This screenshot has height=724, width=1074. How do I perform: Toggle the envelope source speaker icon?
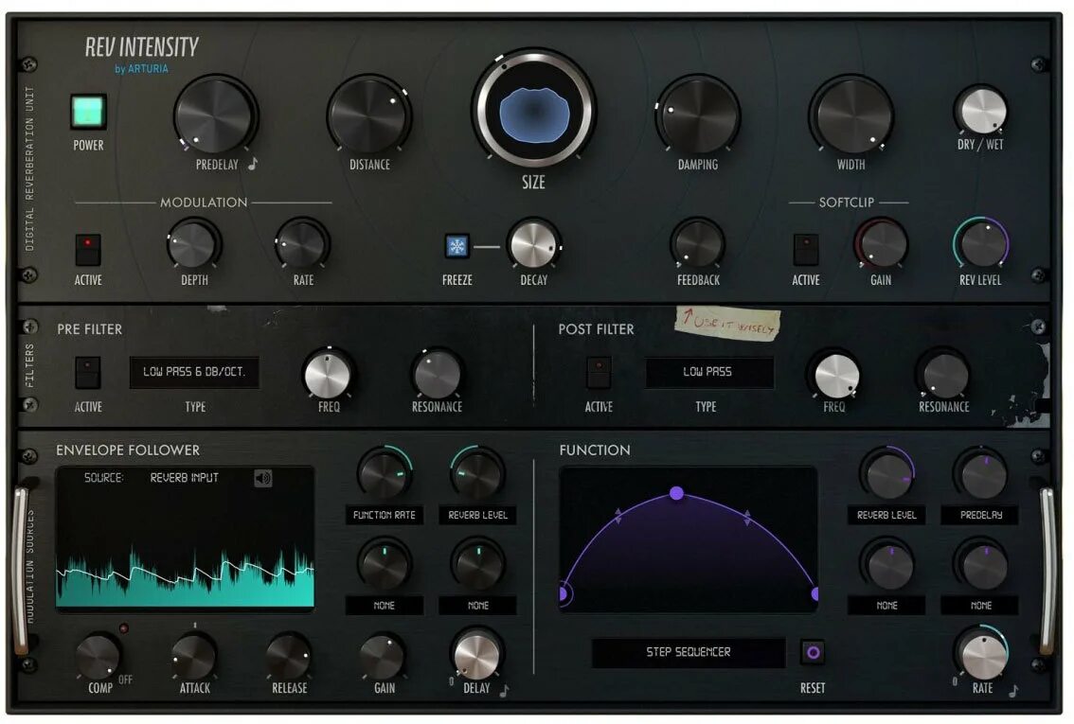263,478
